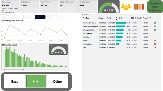Select the Total Profit measure button

(x=51, y=17)
